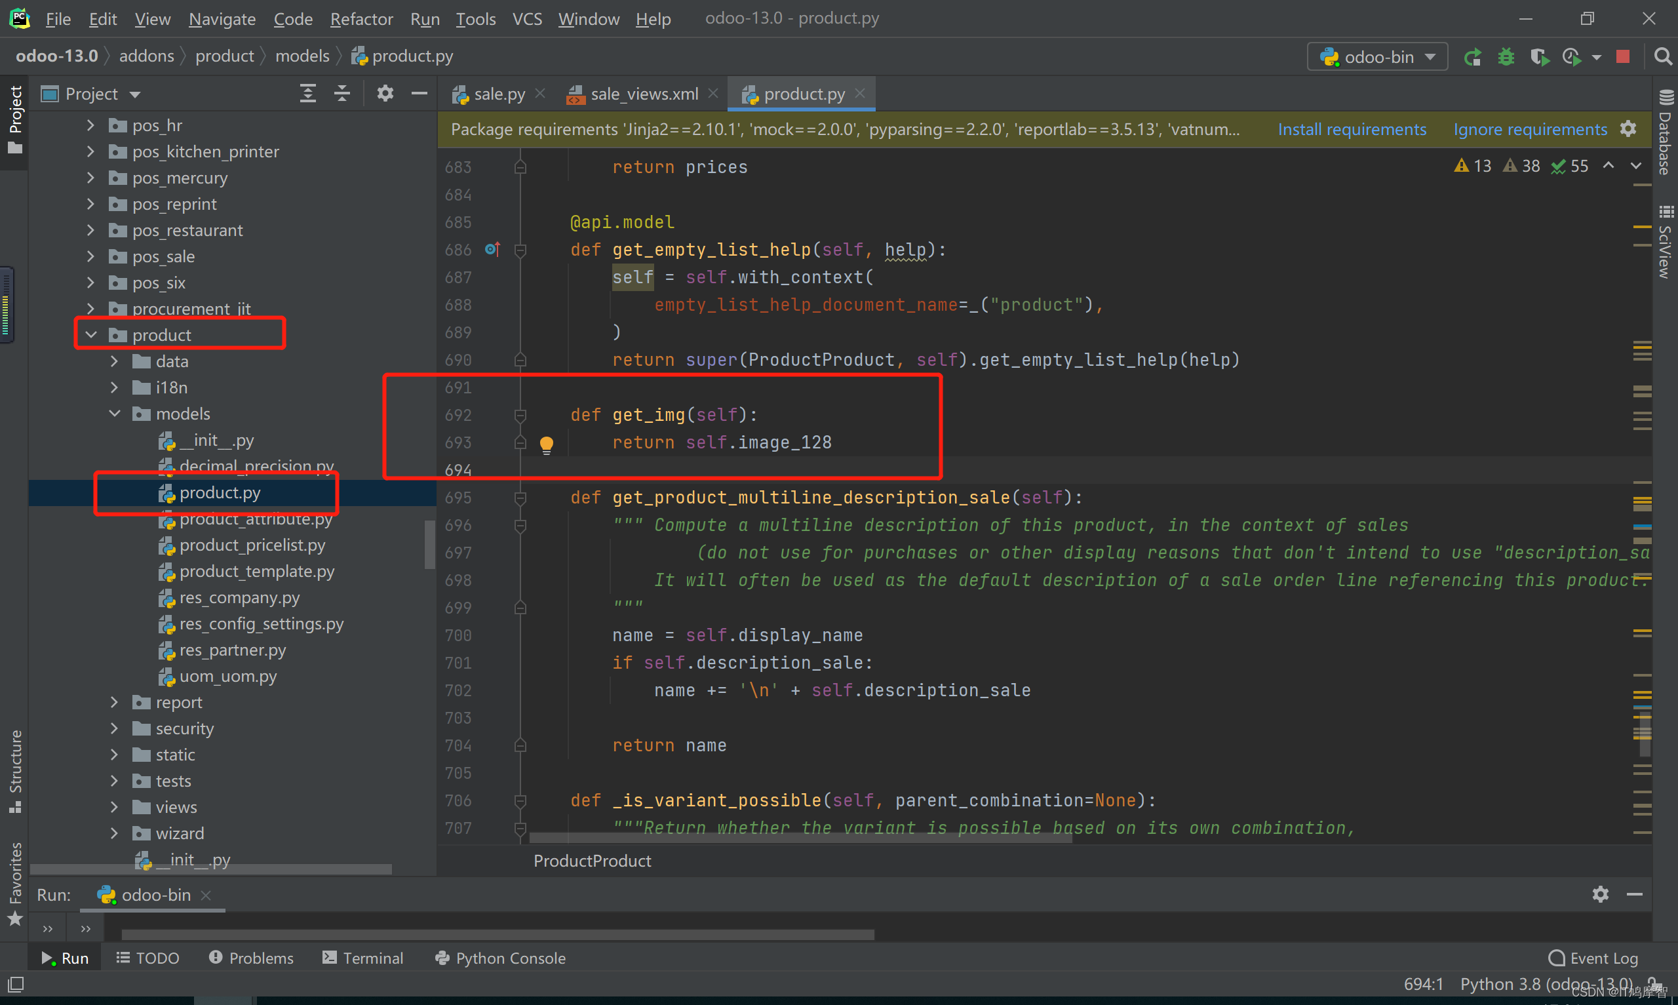Open the Project panel settings gear
The width and height of the screenshot is (1678, 1005).
(x=385, y=94)
